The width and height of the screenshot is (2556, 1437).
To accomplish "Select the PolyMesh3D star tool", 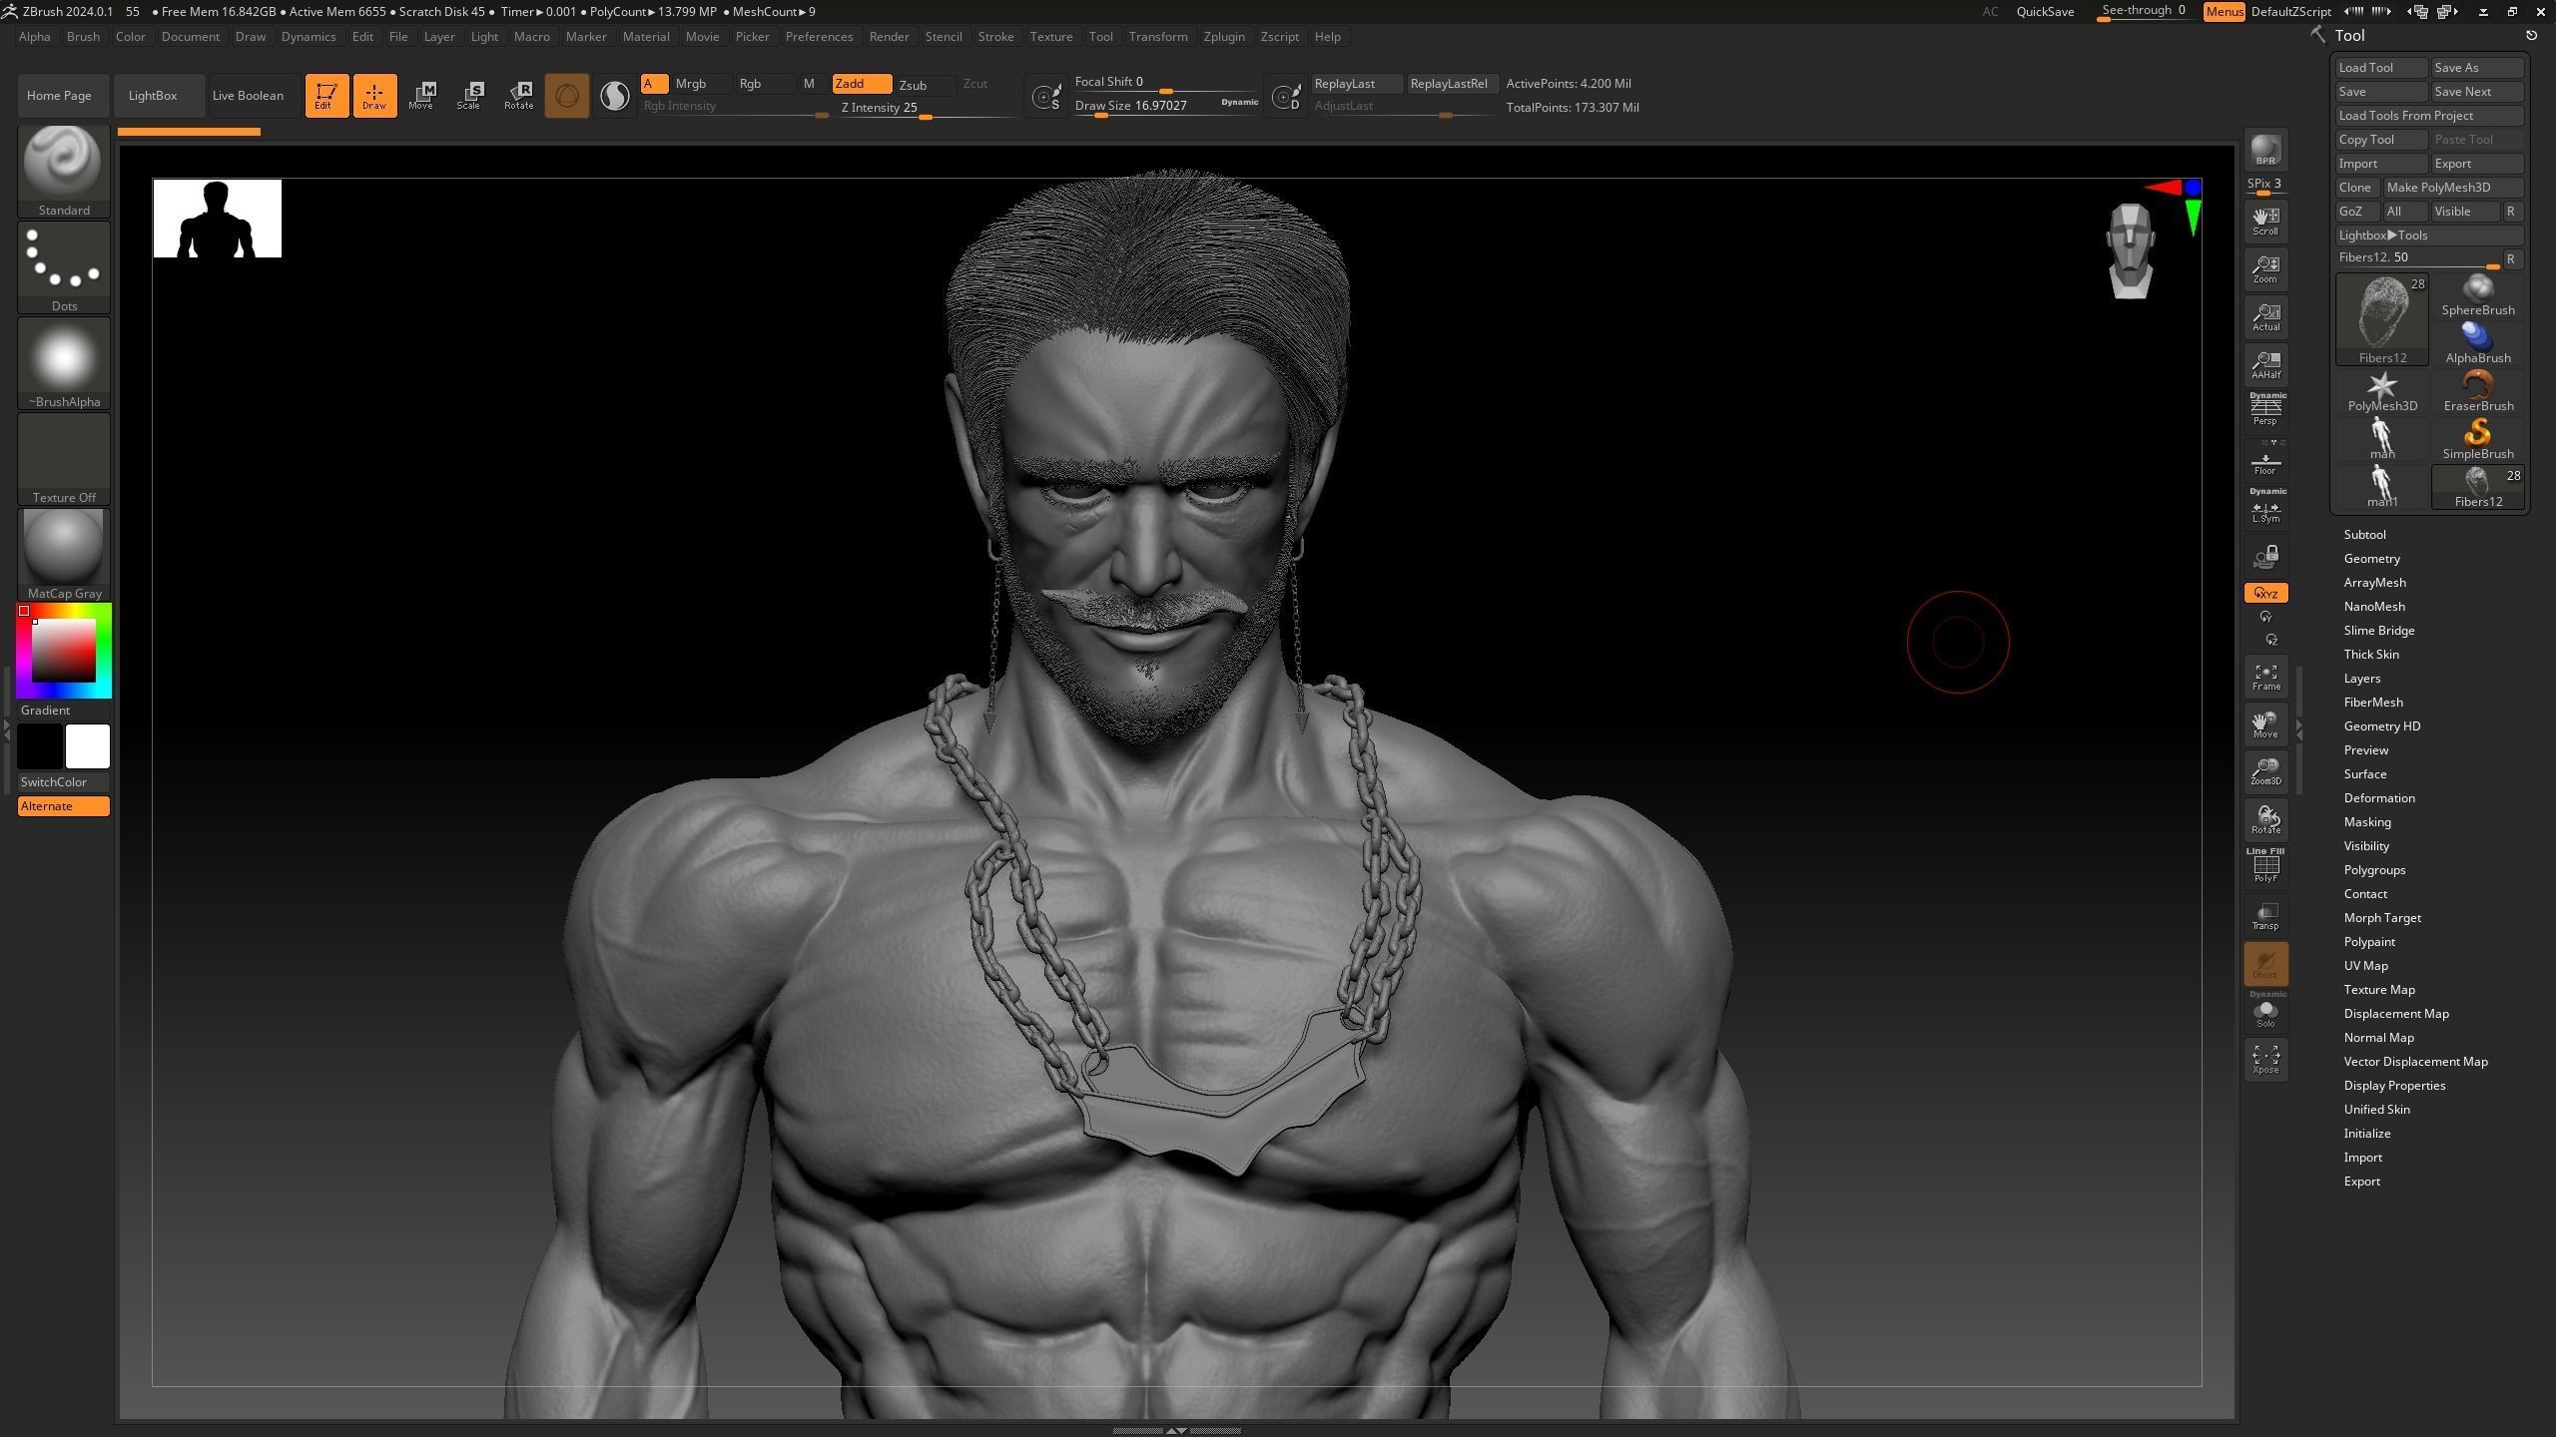I will coord(2382,392).
